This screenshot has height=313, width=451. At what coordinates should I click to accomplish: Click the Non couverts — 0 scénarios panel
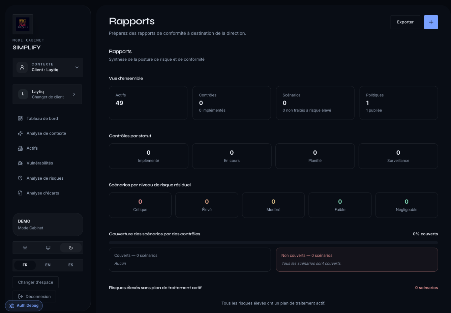coord(357,260)
